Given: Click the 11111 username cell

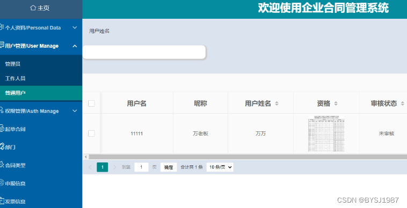Looking at the screenshot, I should [137, 133].
